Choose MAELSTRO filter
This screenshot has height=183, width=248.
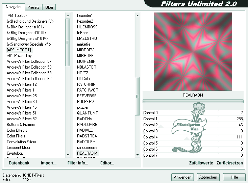[87, 38]
